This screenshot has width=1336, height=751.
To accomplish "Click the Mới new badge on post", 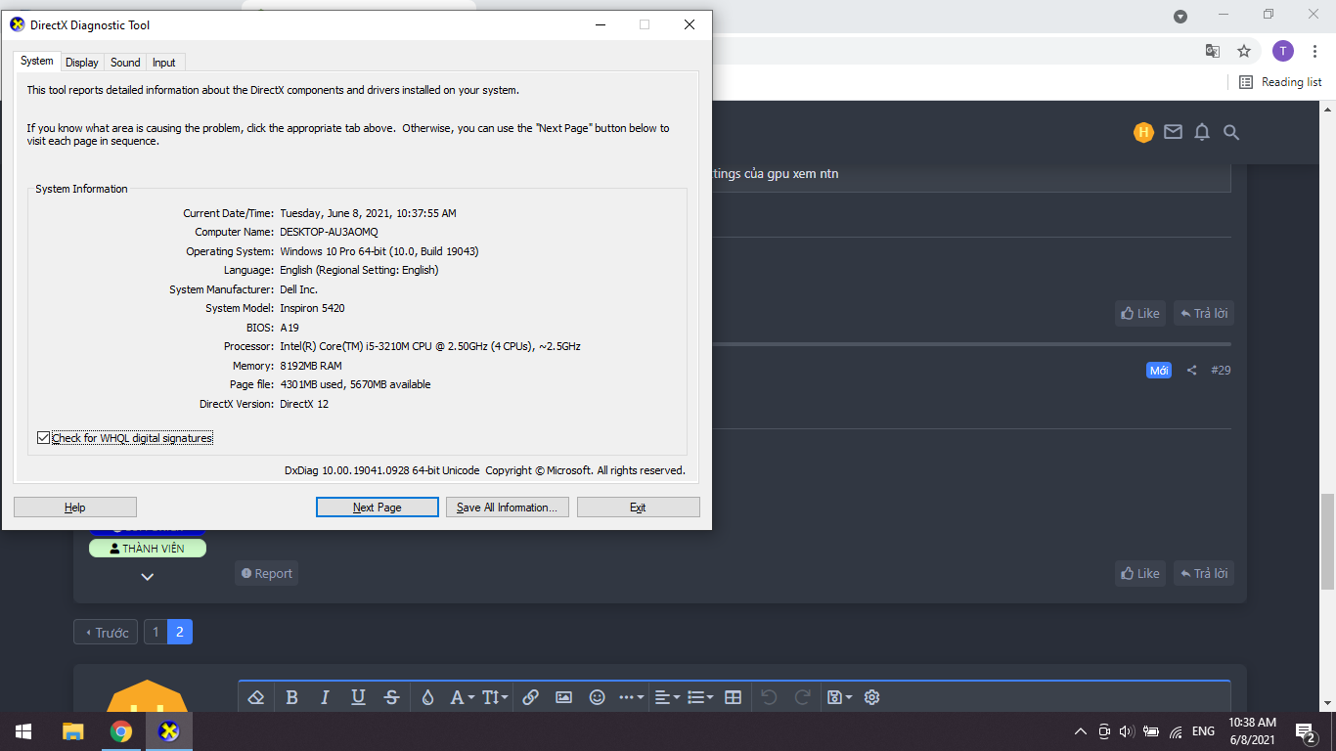I will coord(1159,371).
